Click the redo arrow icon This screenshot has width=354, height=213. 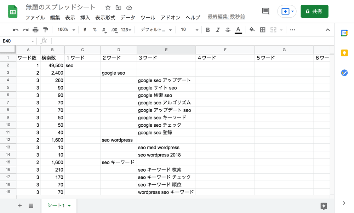click(x=25, y=30)
